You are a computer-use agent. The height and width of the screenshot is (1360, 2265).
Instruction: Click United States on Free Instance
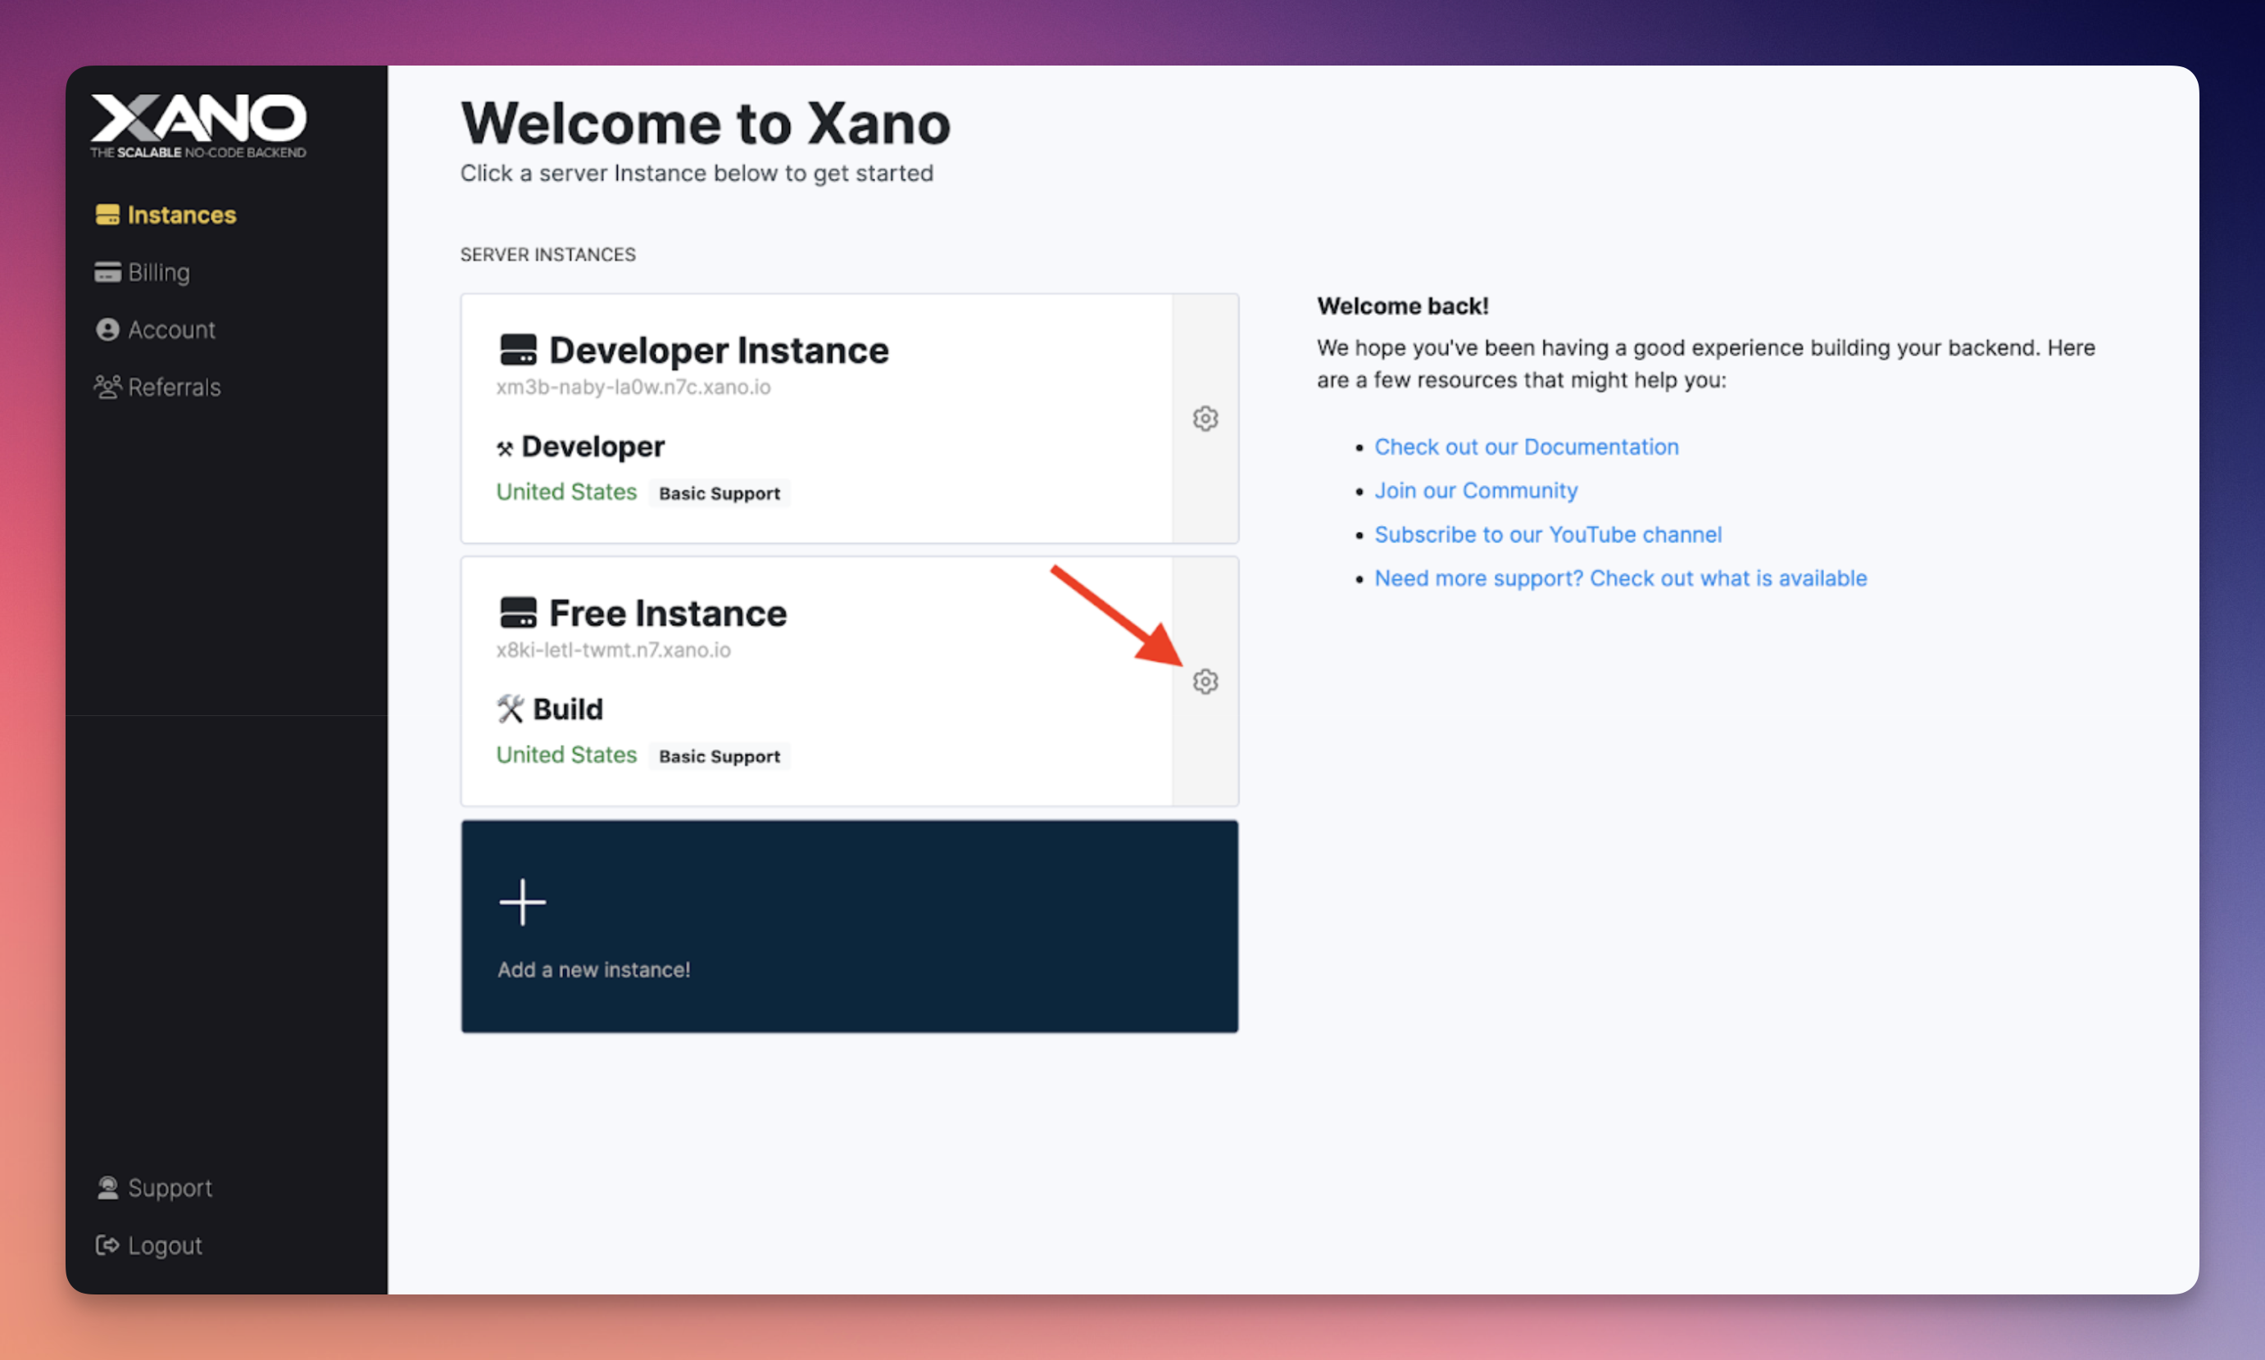pos(566,755)
